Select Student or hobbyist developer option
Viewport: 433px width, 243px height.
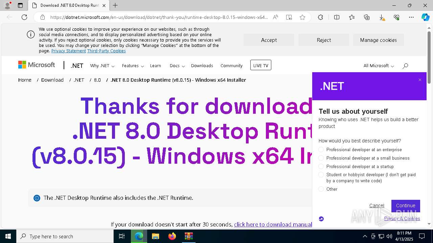click(321, 174)
